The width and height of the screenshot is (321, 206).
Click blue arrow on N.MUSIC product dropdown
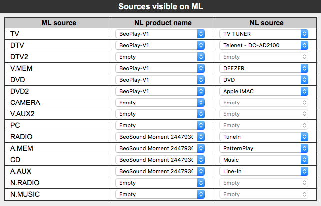point(201,194)
